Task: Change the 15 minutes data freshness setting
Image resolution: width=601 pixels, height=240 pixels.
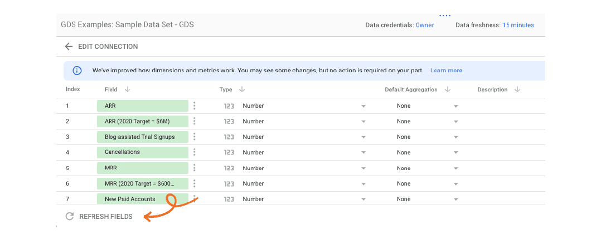Action: [518, 25]
